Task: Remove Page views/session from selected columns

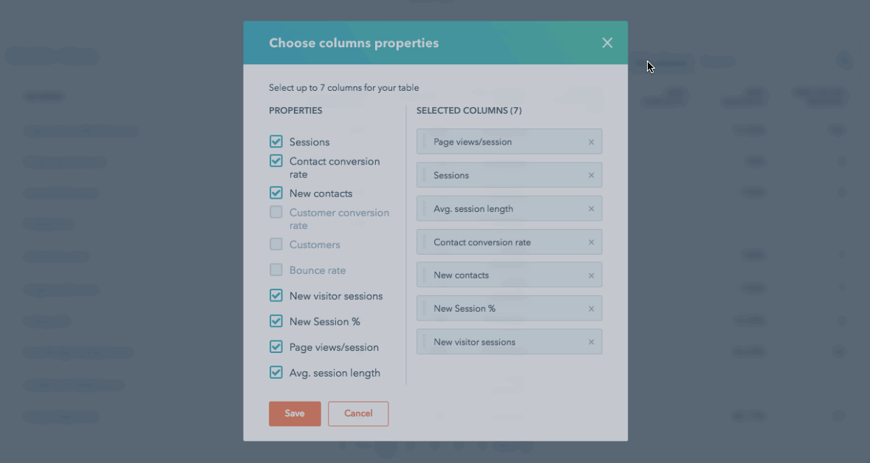Action: [591, 142]
